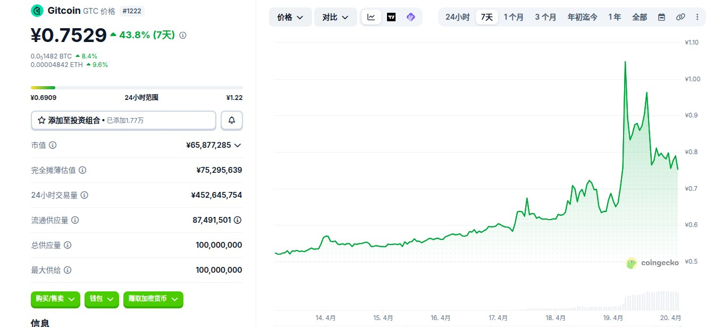This screenshot has height=327, width=723.
Task: Click the ¥0.6909 range low value
Action: (x=44, y=97)
